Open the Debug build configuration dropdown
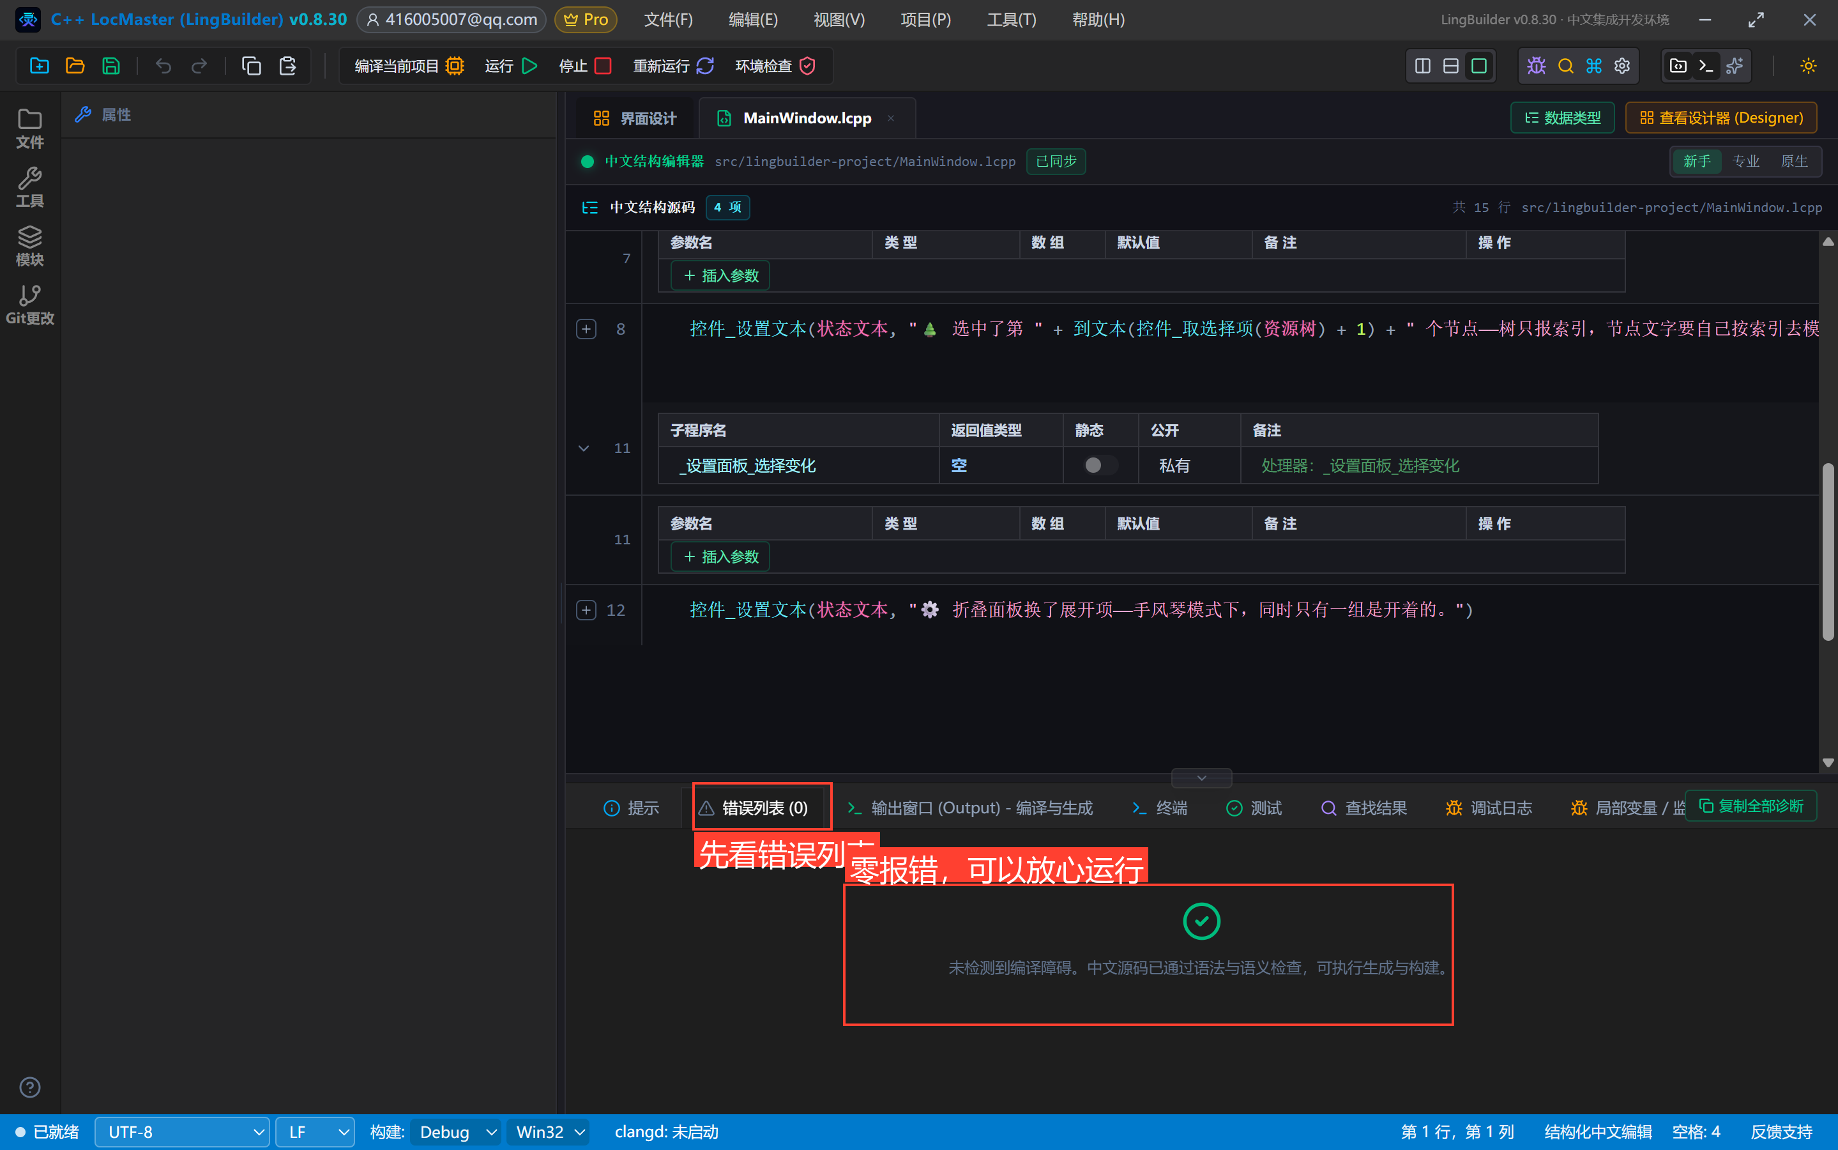The height and width of the screenshot is (1150, 1838). [x=456, y=1131]
